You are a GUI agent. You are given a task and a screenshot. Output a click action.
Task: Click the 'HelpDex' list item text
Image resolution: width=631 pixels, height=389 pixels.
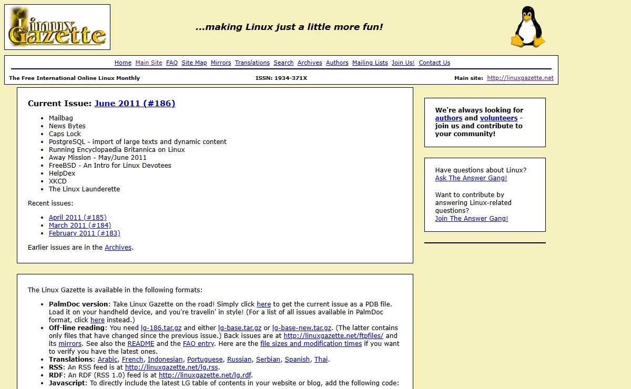(62, 173)
